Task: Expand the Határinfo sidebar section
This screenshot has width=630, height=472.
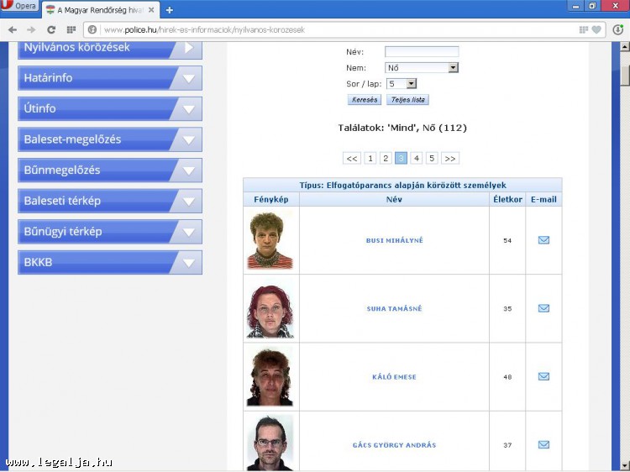Action: [x=109, y=78]
